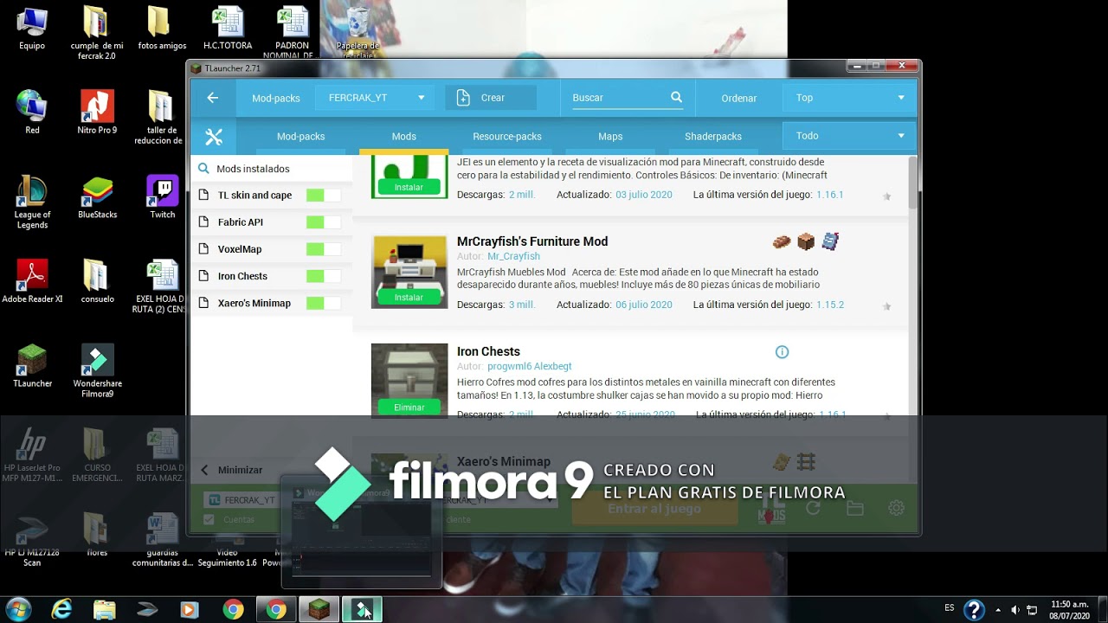Toggle the Fabric API mod switch
This screenshot has width=1108, height=623.
pos(323,222)
